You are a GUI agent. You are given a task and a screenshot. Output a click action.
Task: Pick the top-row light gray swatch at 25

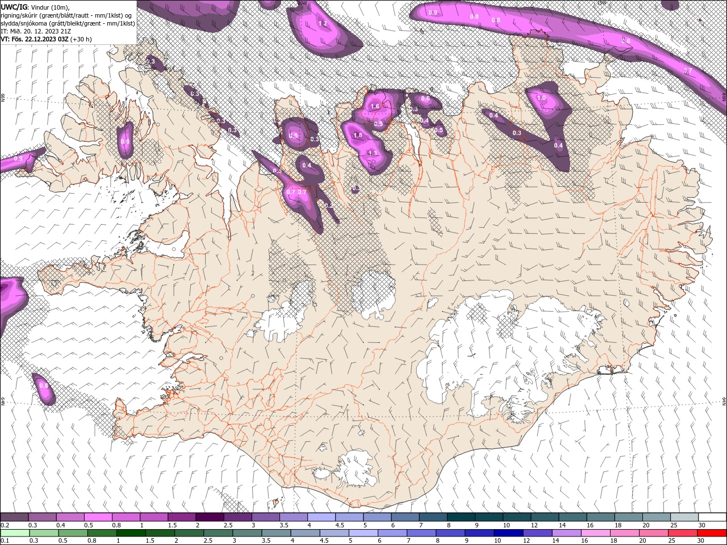click(x=684, y=517)
